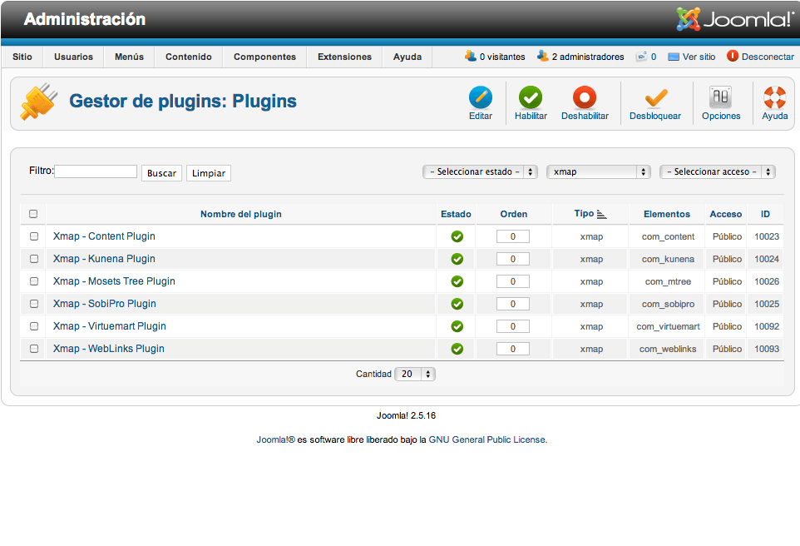Click the ID value 10026

[767, 281]
